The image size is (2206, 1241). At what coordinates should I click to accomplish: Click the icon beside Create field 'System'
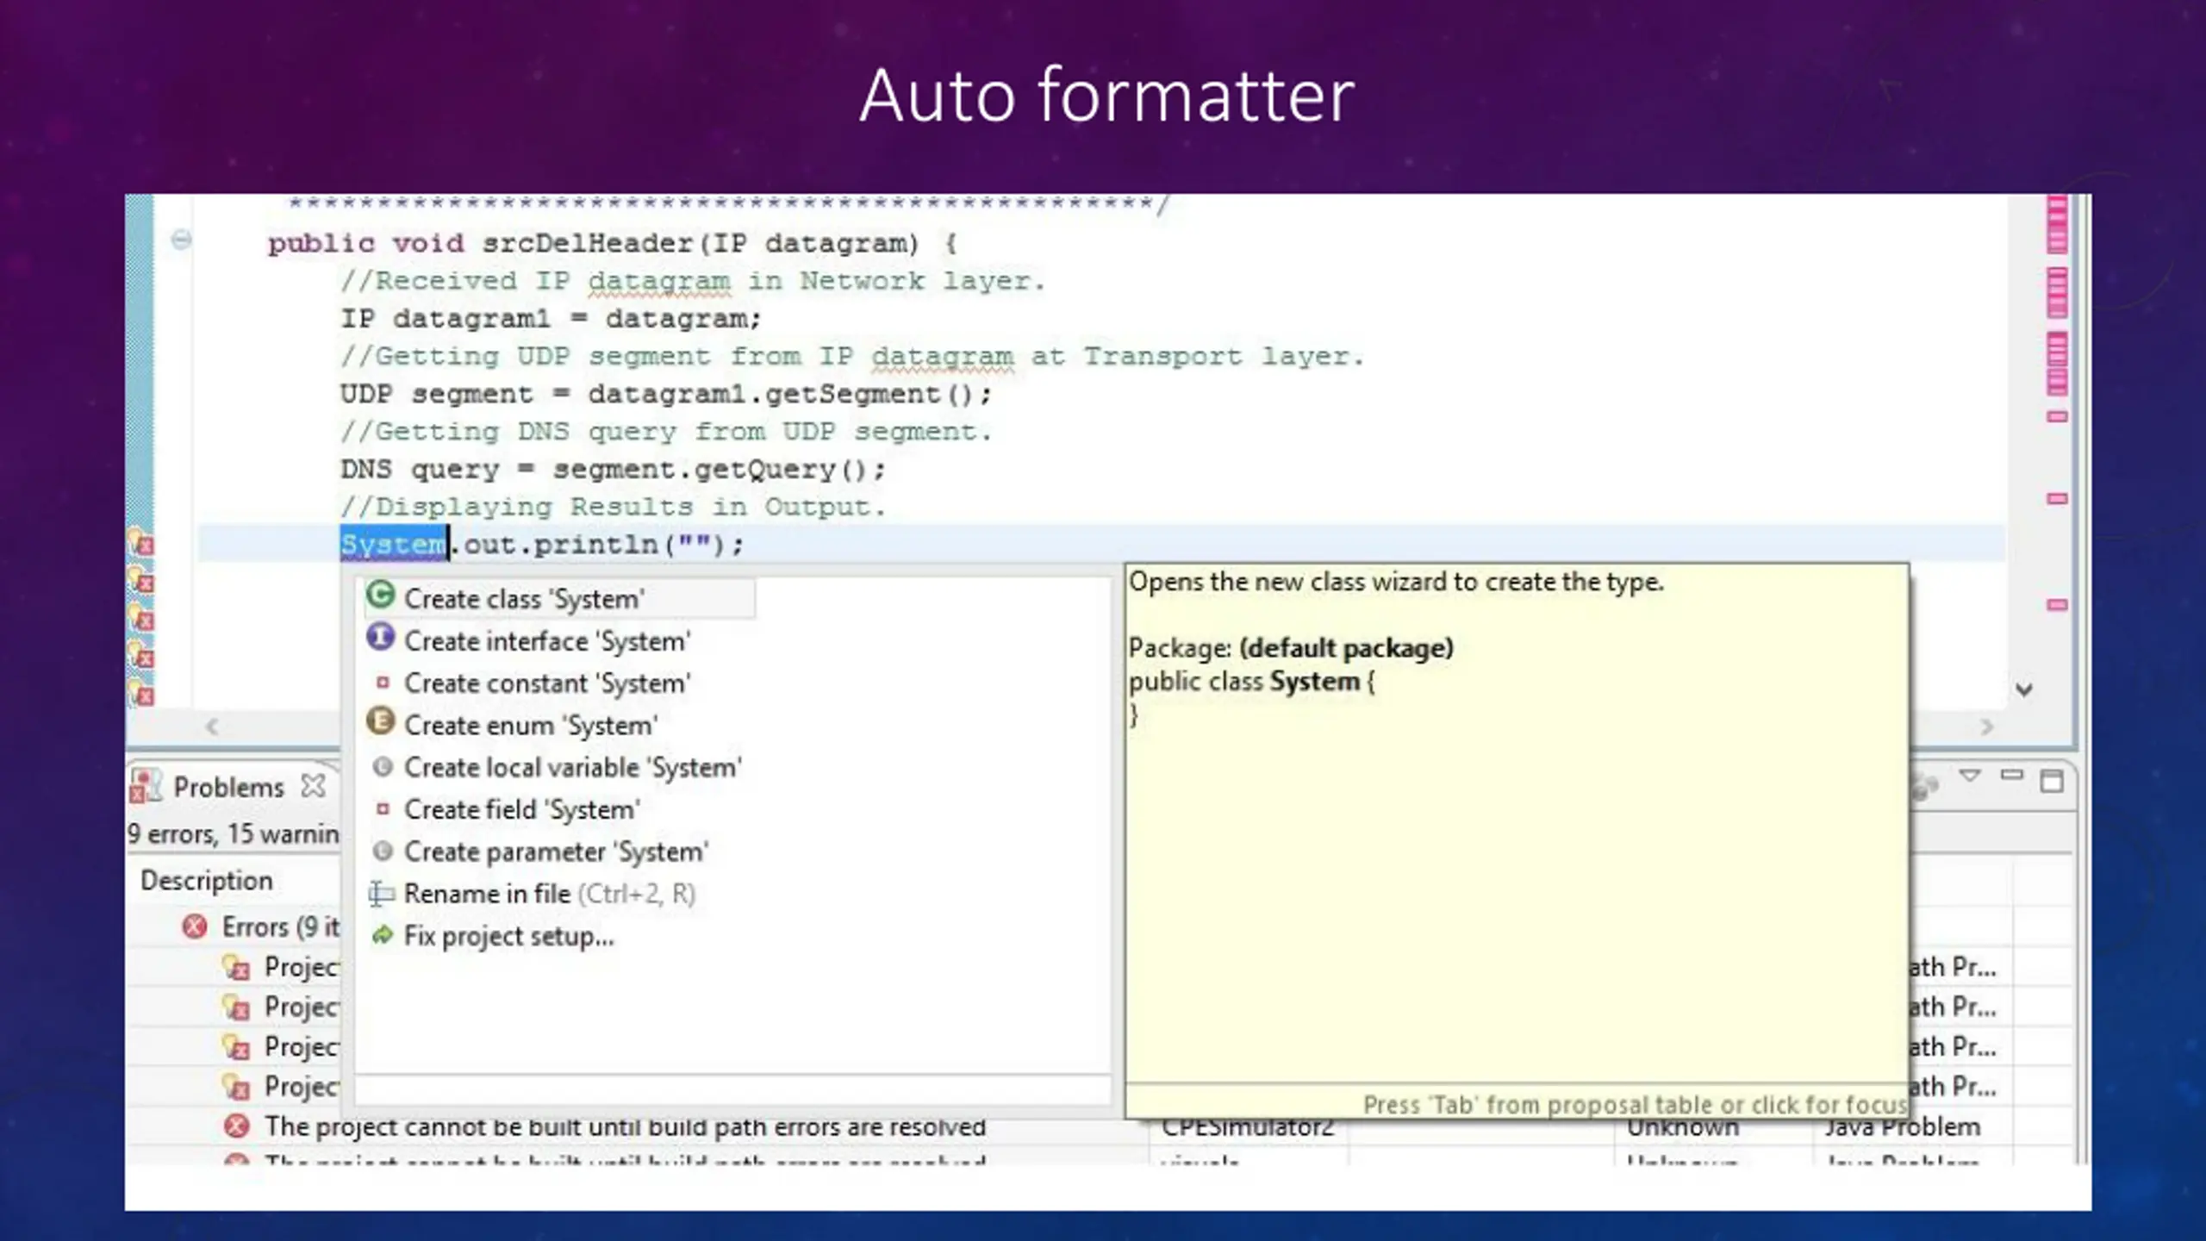[383, 809]
